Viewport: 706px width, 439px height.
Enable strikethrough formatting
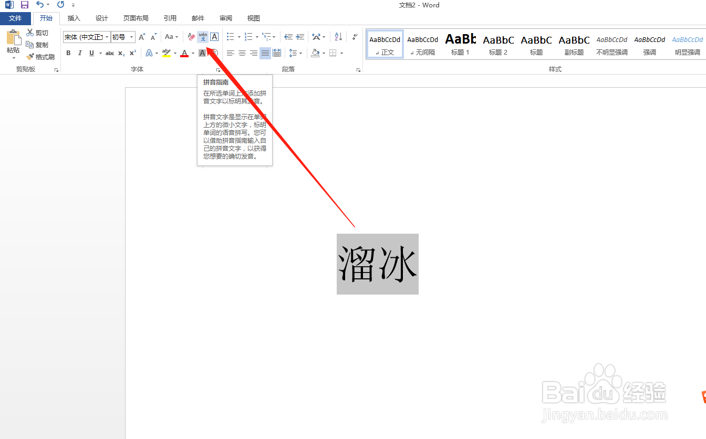coord(109,53)
